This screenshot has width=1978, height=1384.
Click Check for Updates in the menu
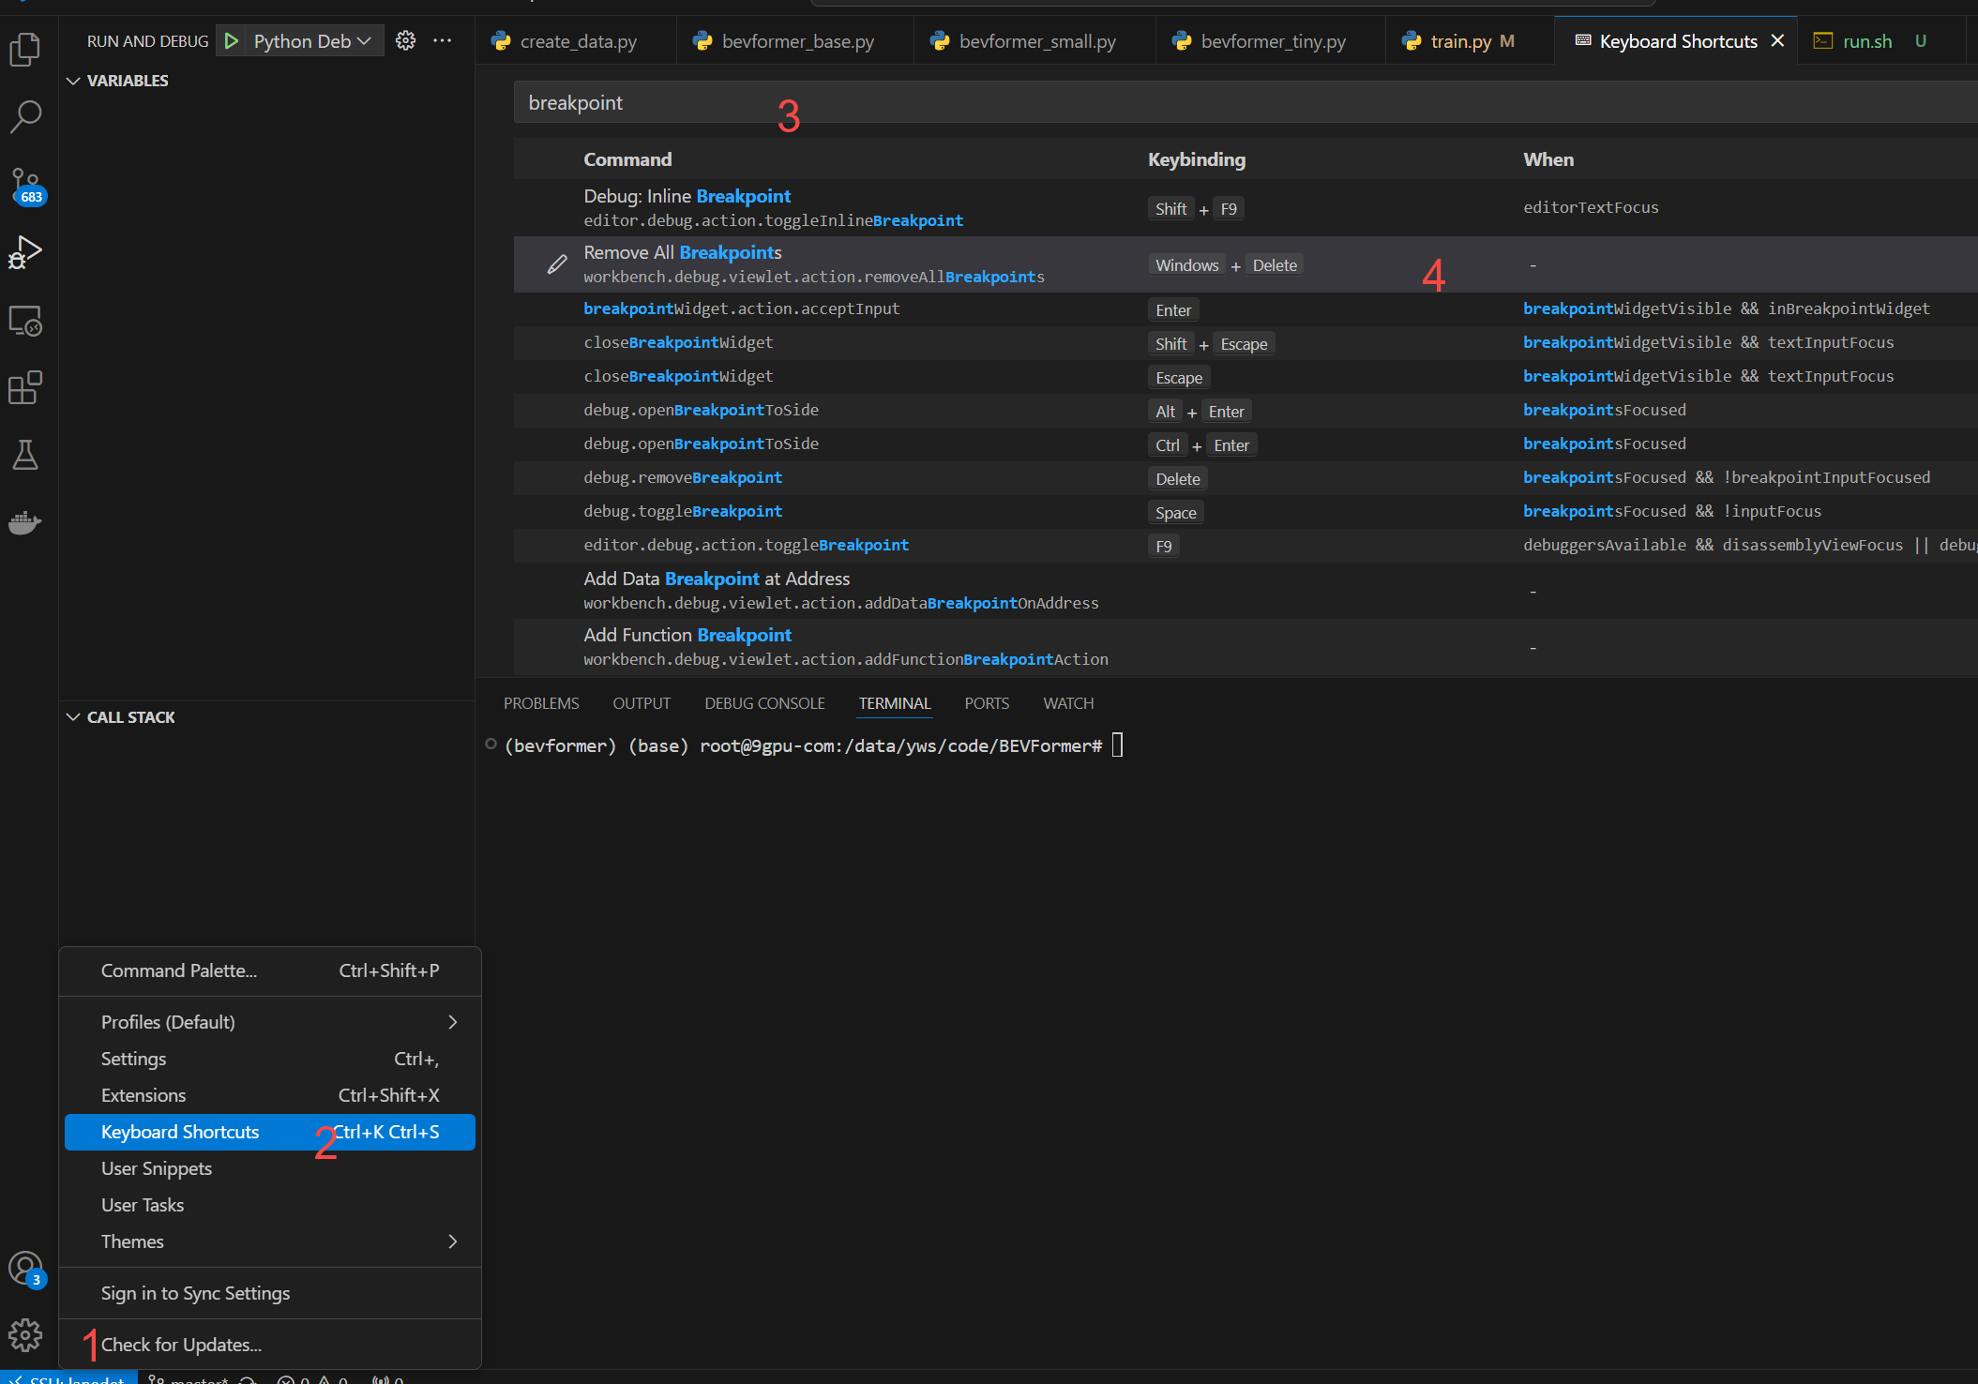click(181, 1344)
